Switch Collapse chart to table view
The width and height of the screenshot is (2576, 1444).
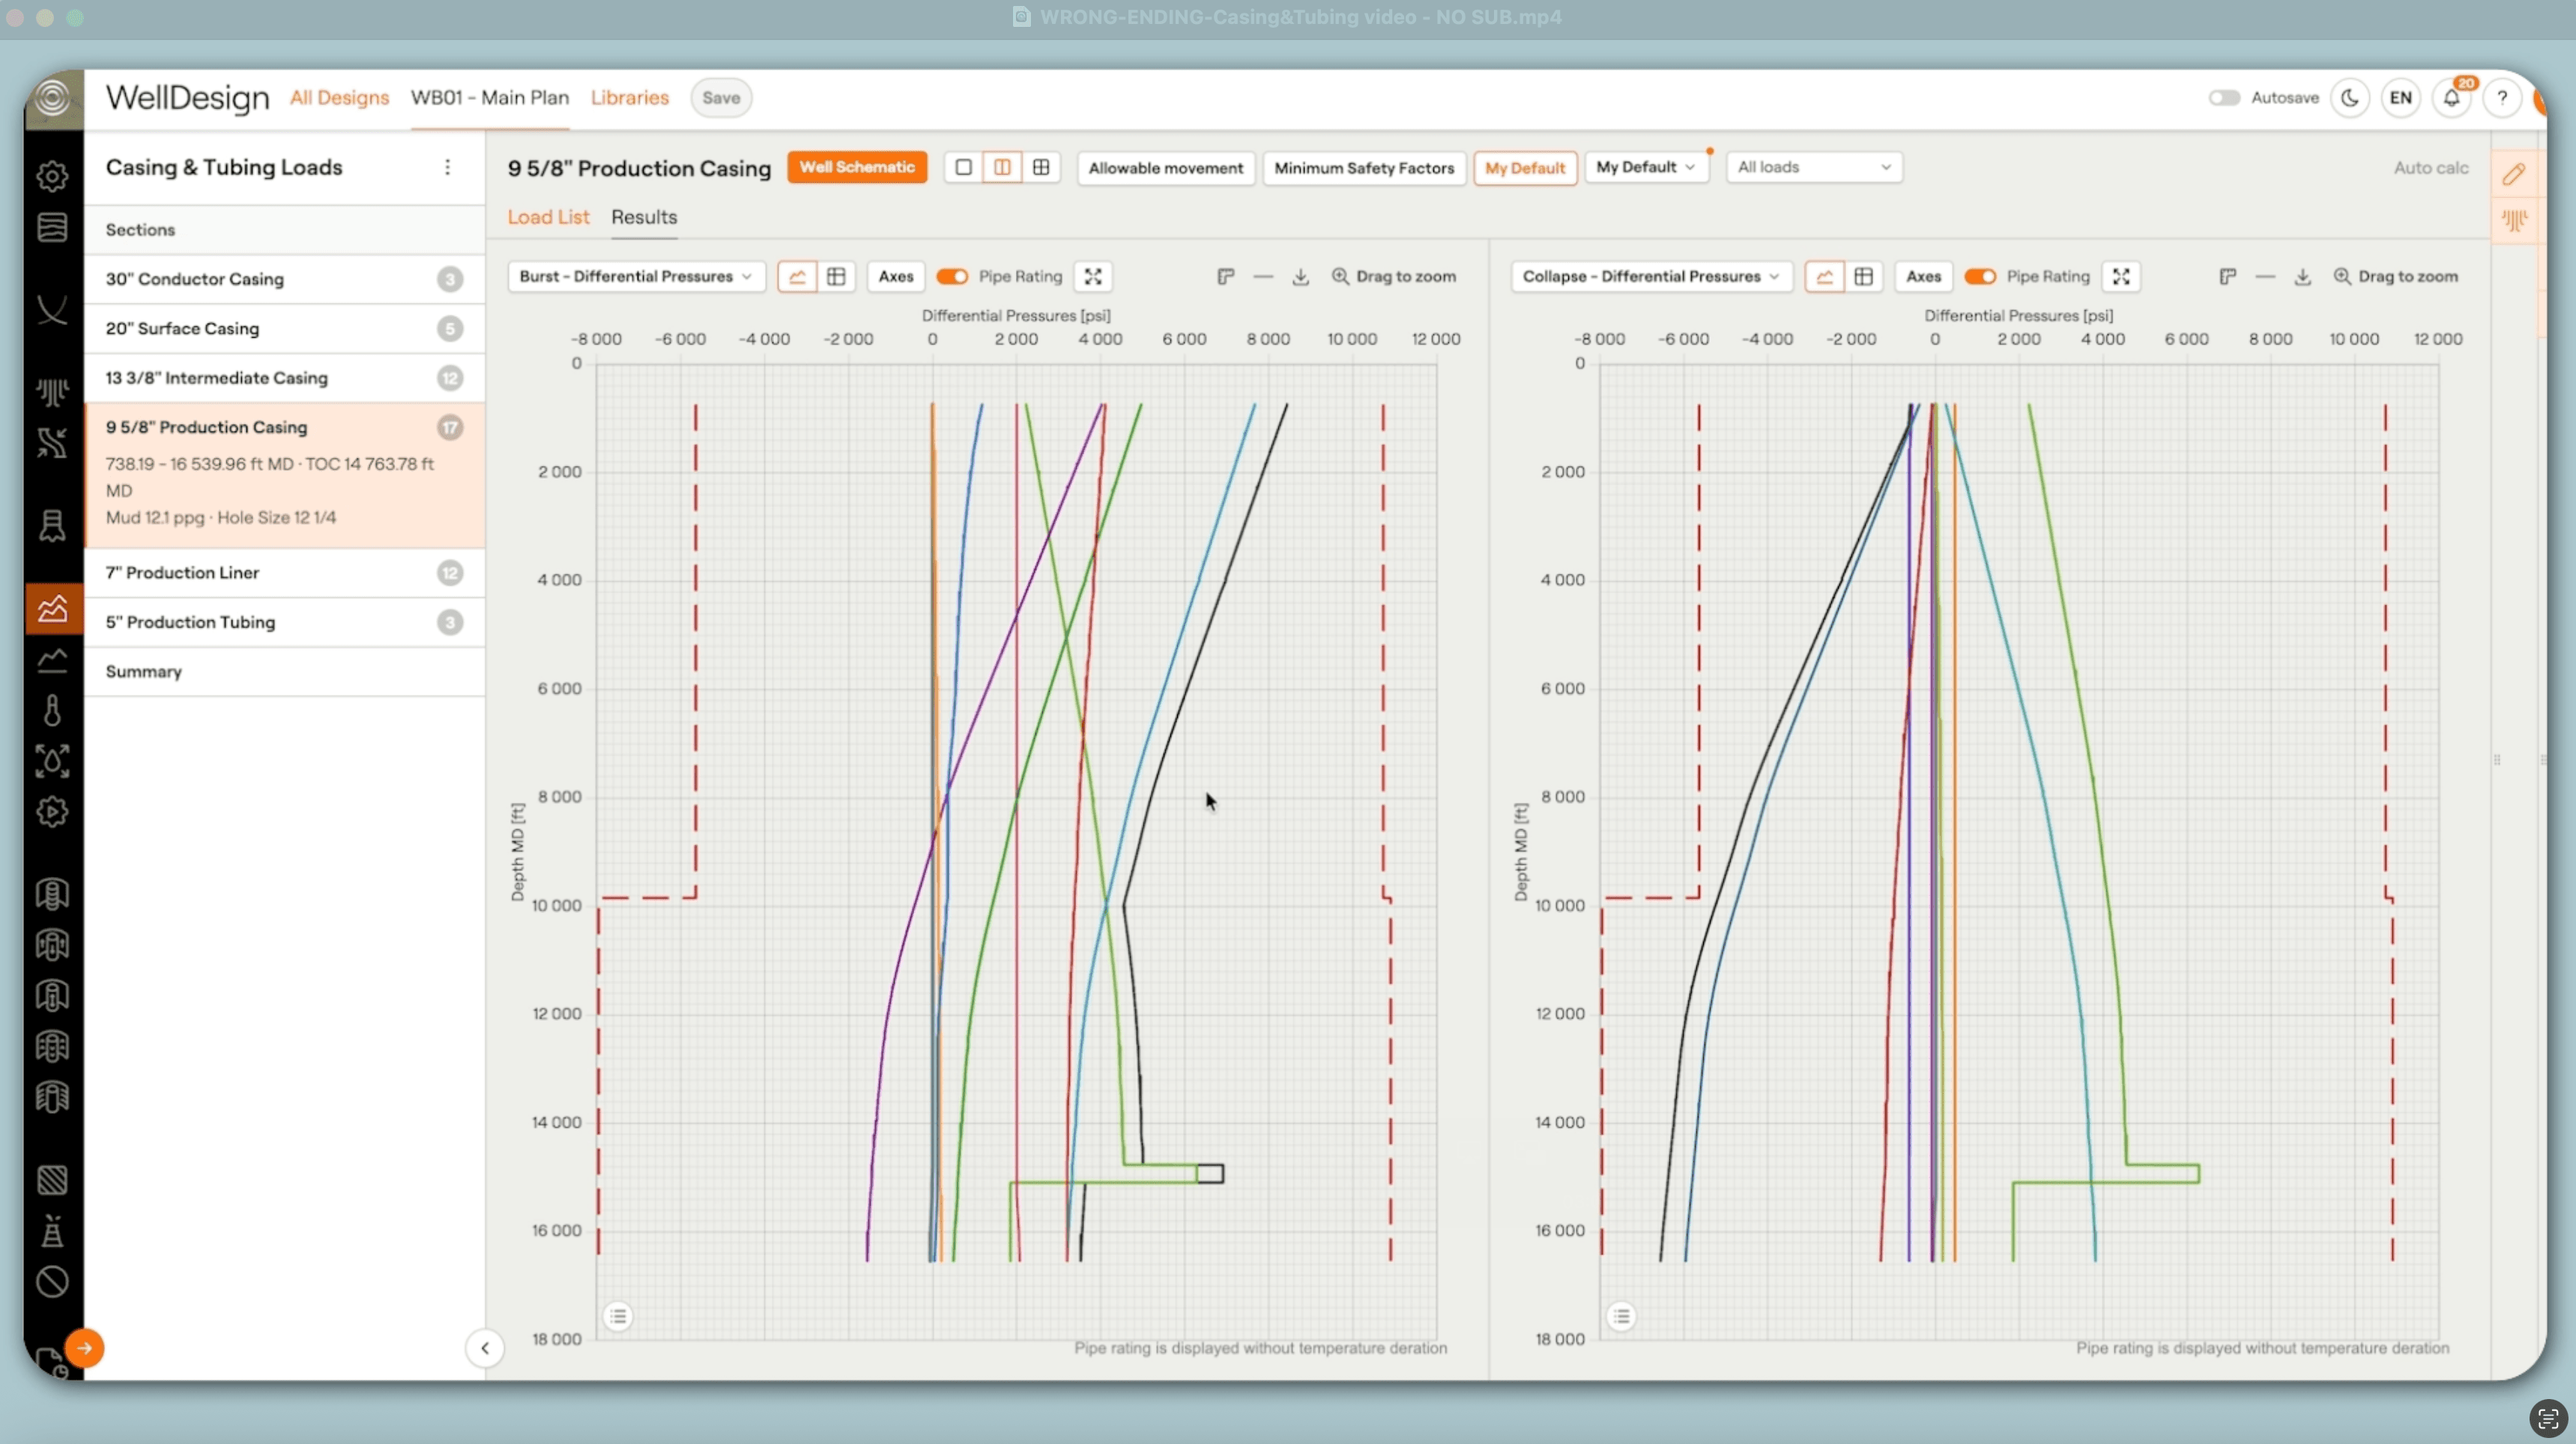[x=1863, y=277]
